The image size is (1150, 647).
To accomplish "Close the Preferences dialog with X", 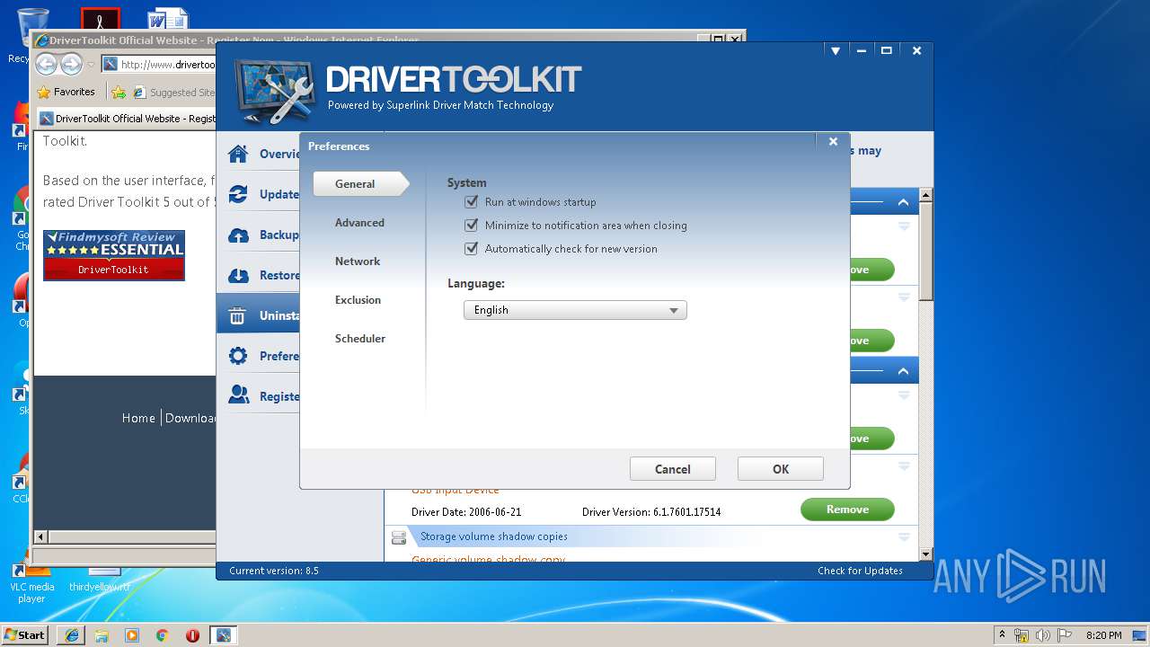I will pyautogui.click(x=833, y=142).
